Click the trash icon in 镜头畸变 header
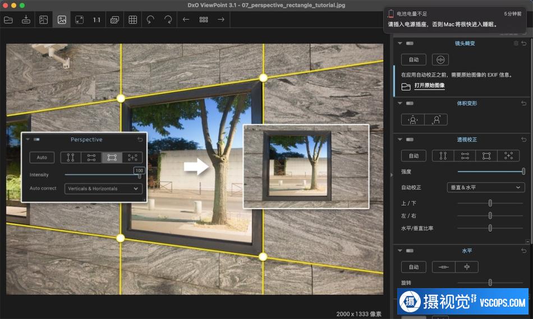Screen dimensions: 533x319 click(x=516, y=43)
